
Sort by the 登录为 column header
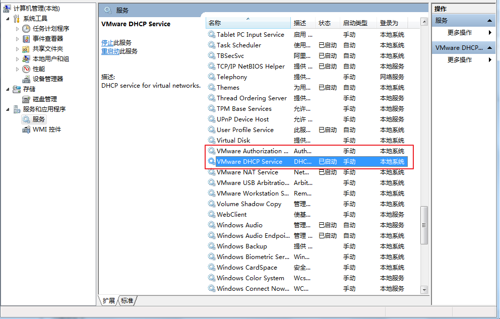[x=392, y=23]
